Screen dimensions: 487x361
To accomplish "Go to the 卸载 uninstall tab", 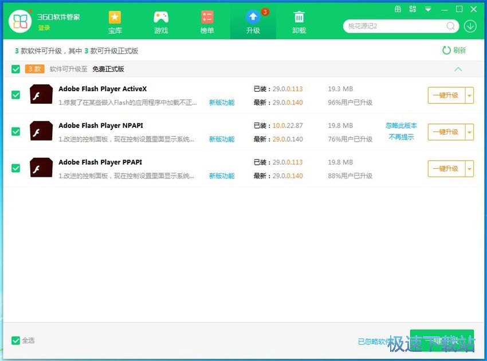I will [x=299, y=22].
